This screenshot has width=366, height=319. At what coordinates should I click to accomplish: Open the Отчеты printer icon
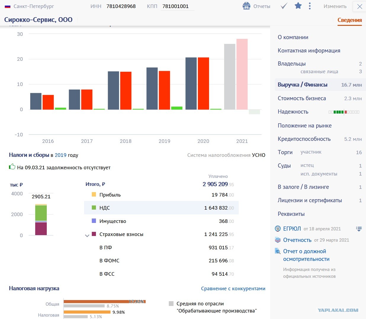point(246,6)
